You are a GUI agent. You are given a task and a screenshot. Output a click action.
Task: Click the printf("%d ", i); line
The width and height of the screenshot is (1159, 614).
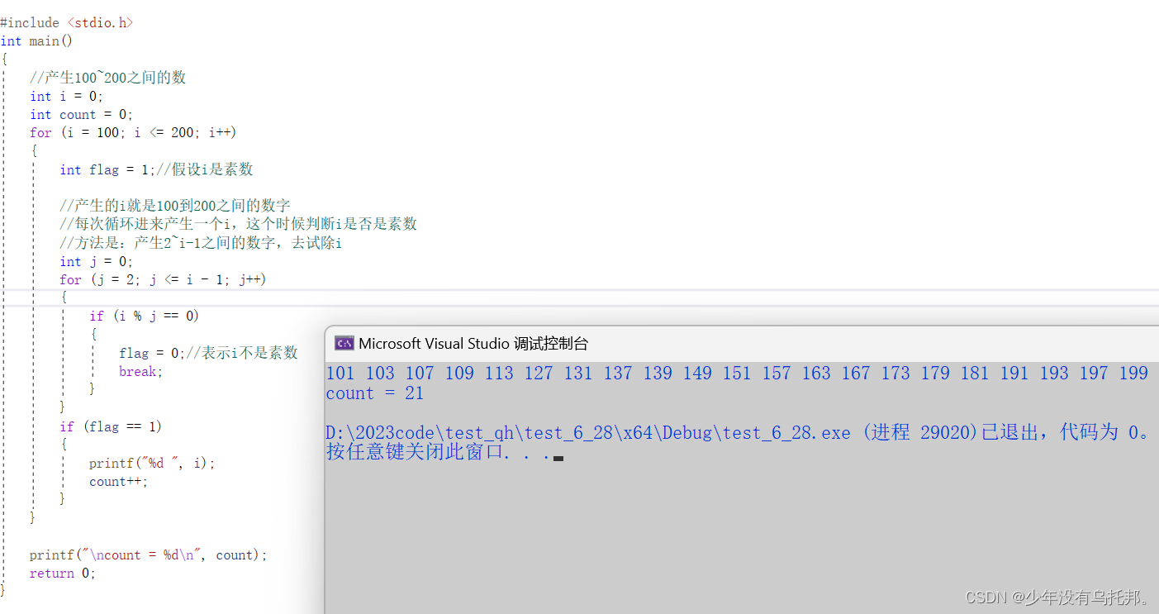(152, 464)
